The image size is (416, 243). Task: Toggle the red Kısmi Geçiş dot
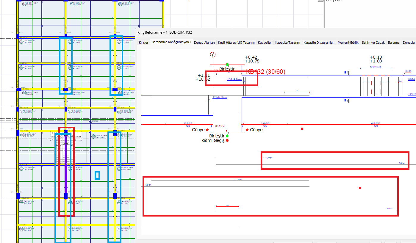point(227,140)
